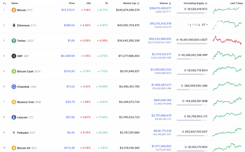Image resolution: width=245 pixels, height=152 pixels.
Task: Click info icon beside Bitcoin SV supply
Action: [x=186, y=147]
